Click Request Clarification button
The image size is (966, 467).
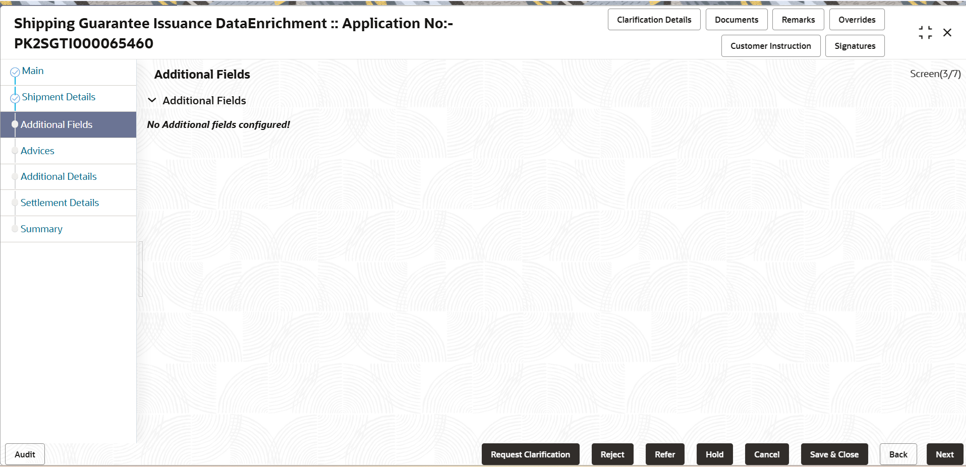point(530,454)
